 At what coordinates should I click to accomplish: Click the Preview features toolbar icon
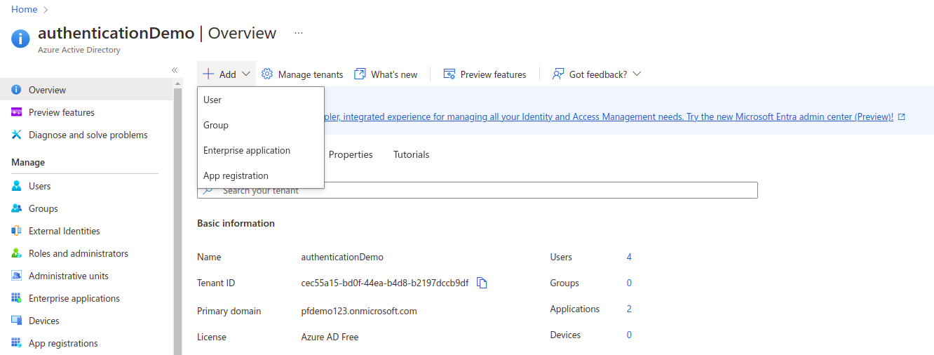click(449, 74)
